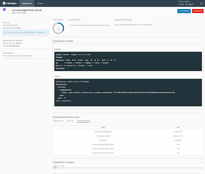Viewport: 205px width, 174px height.
Task: Switch to the Deployments resources tab
Action: tap(58, 121)
